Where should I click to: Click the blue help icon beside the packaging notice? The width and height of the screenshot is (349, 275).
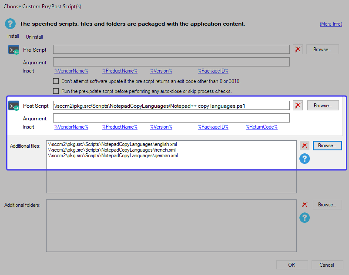(10, 24)
